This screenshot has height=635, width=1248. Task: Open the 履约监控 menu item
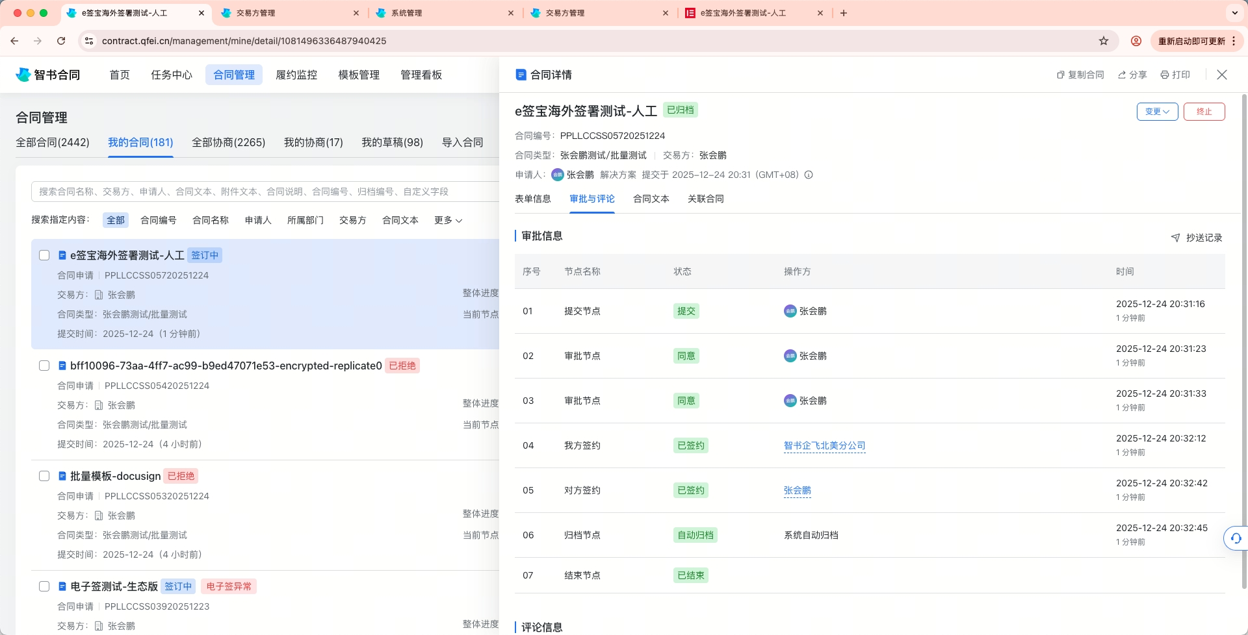point(296,75)
